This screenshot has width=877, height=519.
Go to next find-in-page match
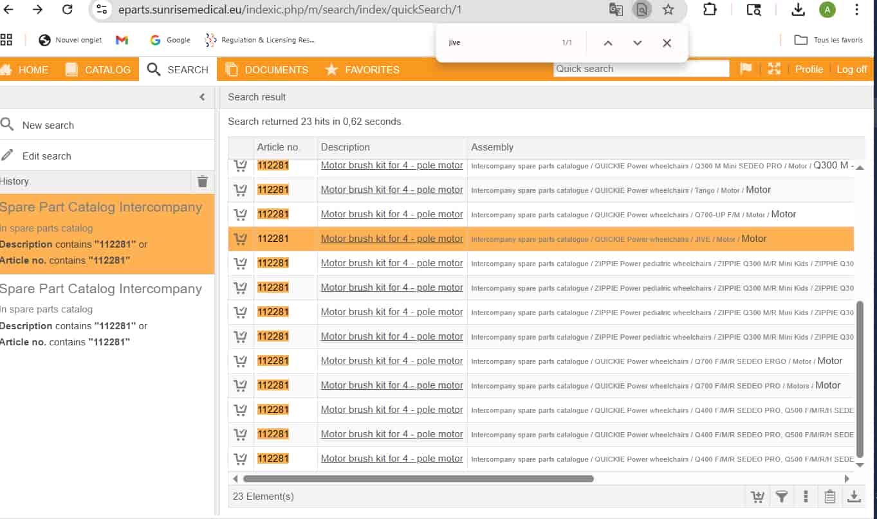[637, 43]
